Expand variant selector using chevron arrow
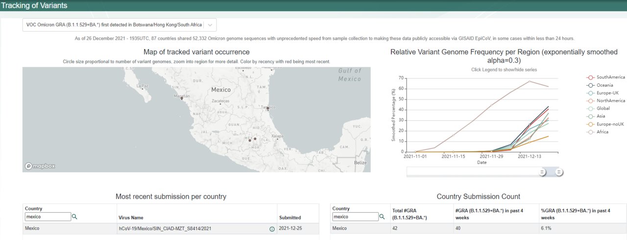Viewport: 627px width, 240px height. tap(210, 25)
